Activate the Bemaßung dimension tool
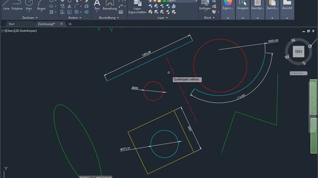 (x=110, y=5)
